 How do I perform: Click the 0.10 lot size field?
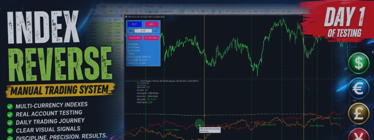[x=143, y=31]
